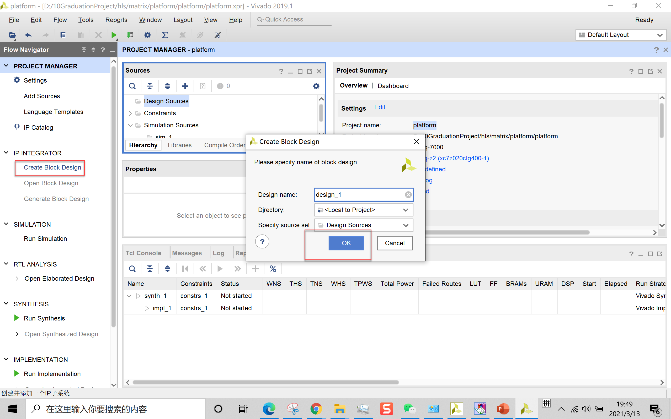
Task: Clear the Design name field with X icon
Action: [x=408, y=195]
